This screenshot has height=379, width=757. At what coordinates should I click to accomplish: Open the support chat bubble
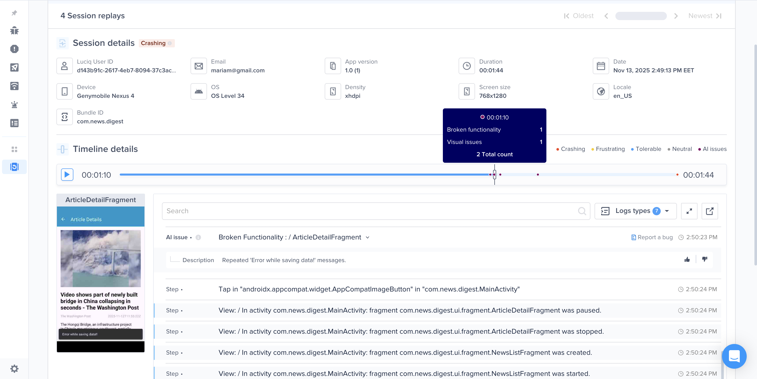tap(734, 356)
